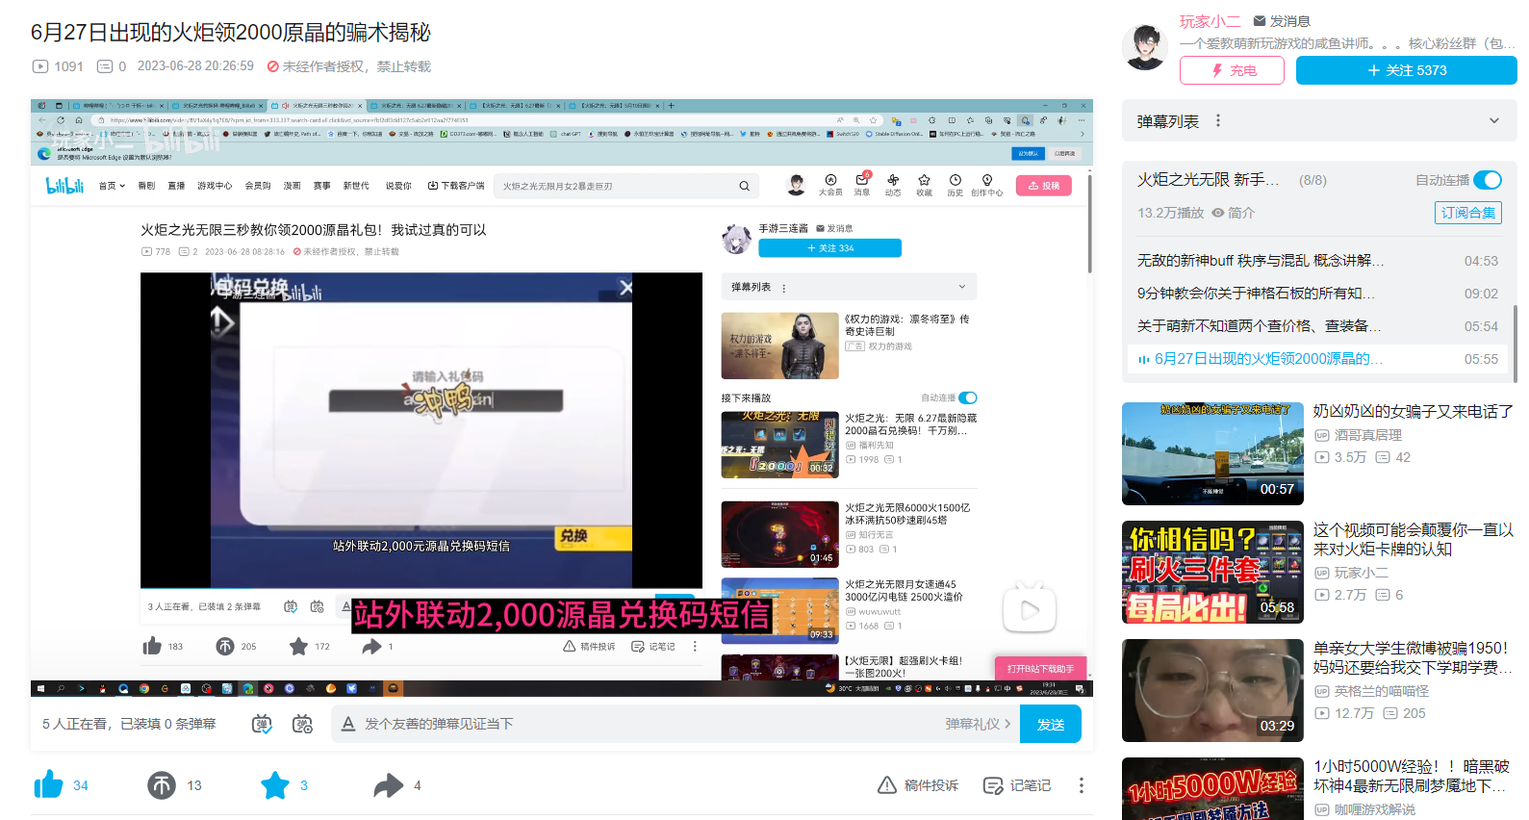Like the video with thumbs-up icon

click(48, 785)
